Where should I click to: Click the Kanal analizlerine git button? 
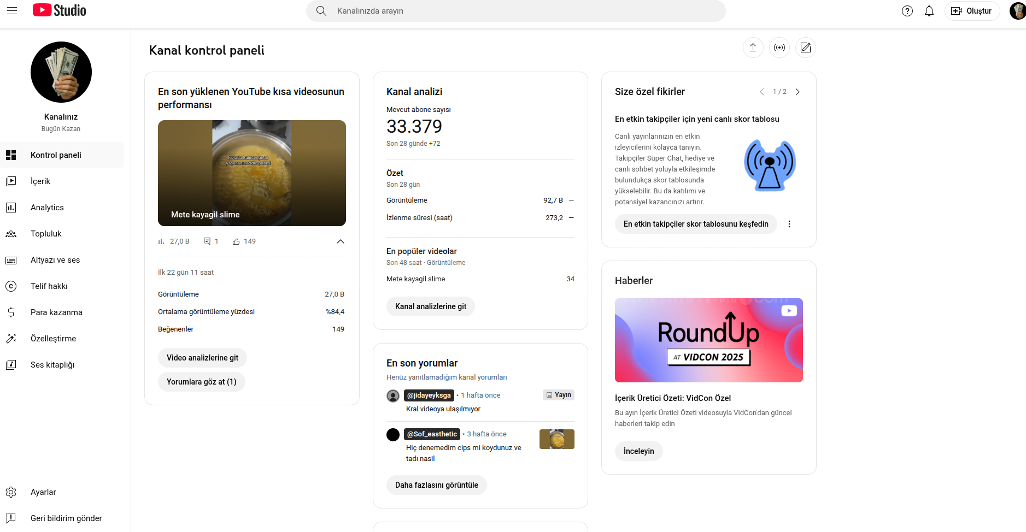[x=431, y=306]
